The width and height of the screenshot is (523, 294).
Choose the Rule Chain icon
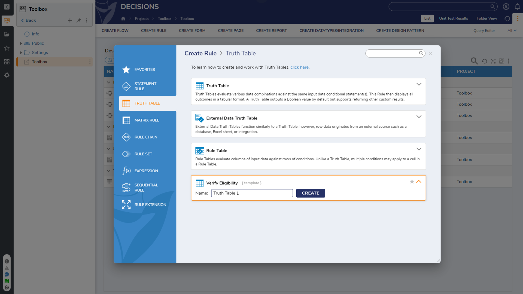[126, 137]
